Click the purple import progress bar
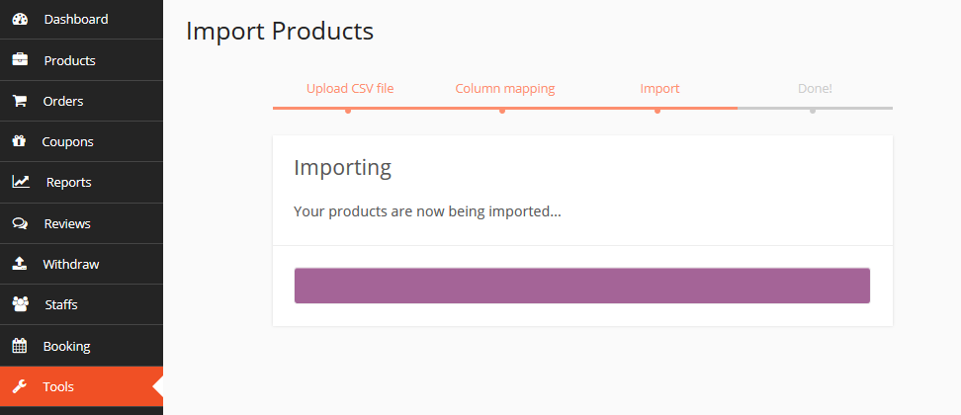This screenshot has width=961, height=415. 581,286
